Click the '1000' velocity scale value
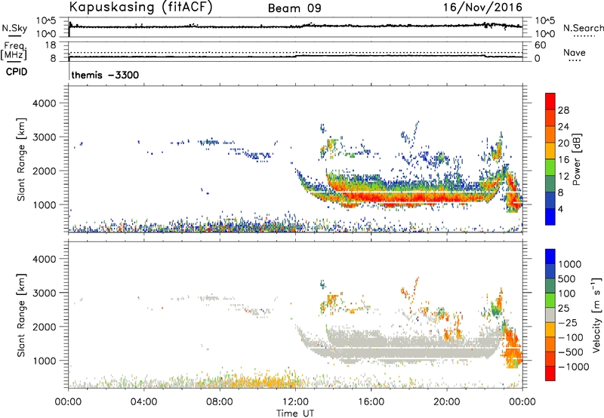 [x=570, y=264]
